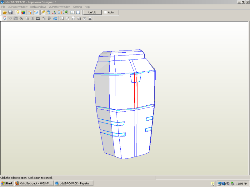This screenshot has height=187, width=250.
Task: Click the overlapping pages toolbar icon
Action: pos(79,18)
